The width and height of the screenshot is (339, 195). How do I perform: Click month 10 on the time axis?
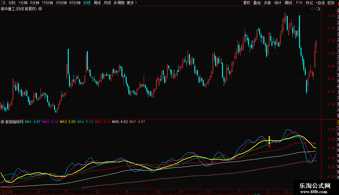pos(158,191)
